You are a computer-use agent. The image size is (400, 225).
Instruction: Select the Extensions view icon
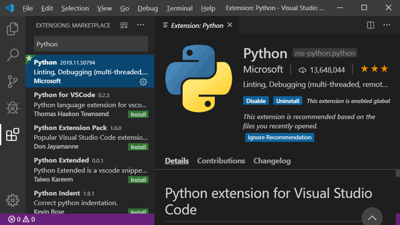[13, 135]
